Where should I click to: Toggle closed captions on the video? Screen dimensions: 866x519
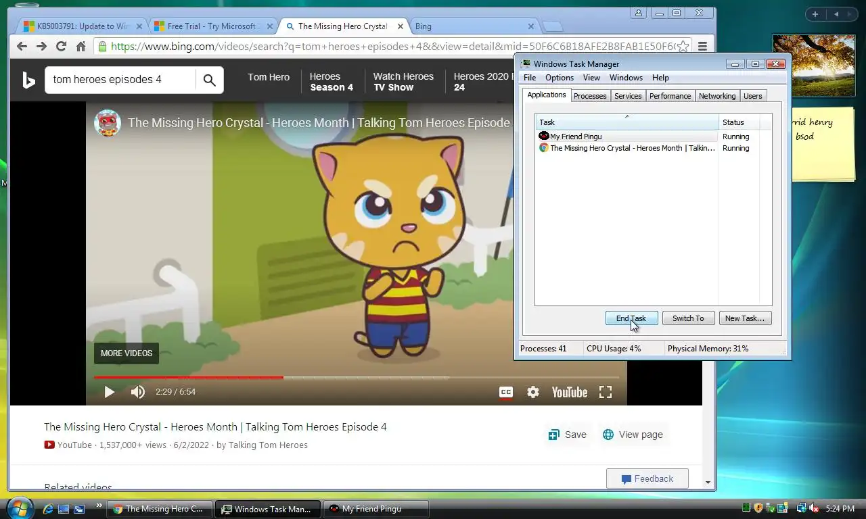(x=505, y=392)
